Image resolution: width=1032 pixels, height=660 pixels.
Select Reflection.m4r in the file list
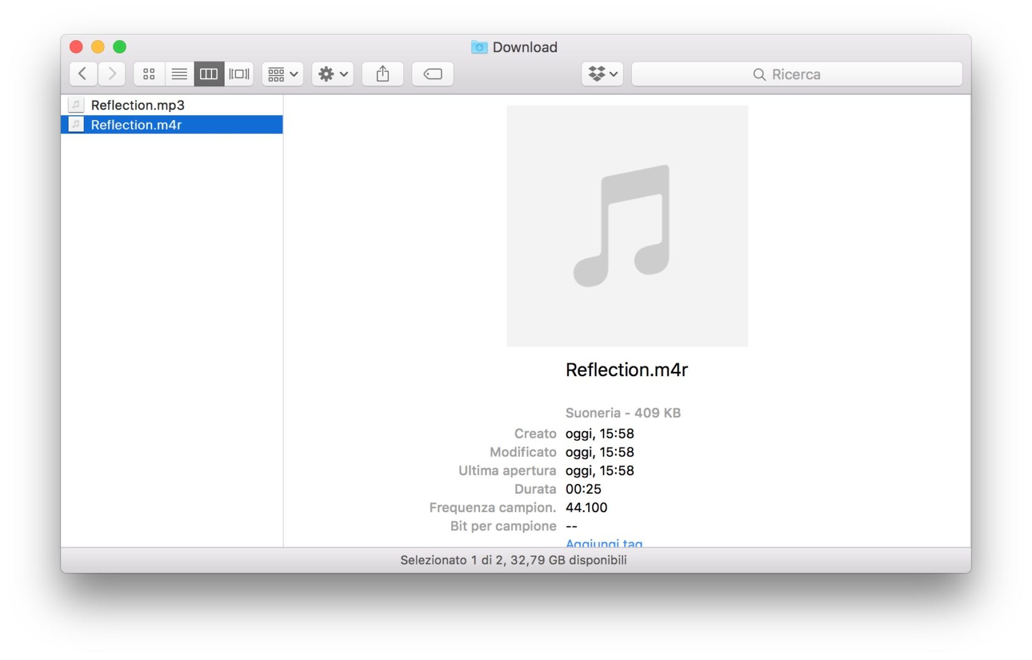pyautogui.click(x=137, y=125)
